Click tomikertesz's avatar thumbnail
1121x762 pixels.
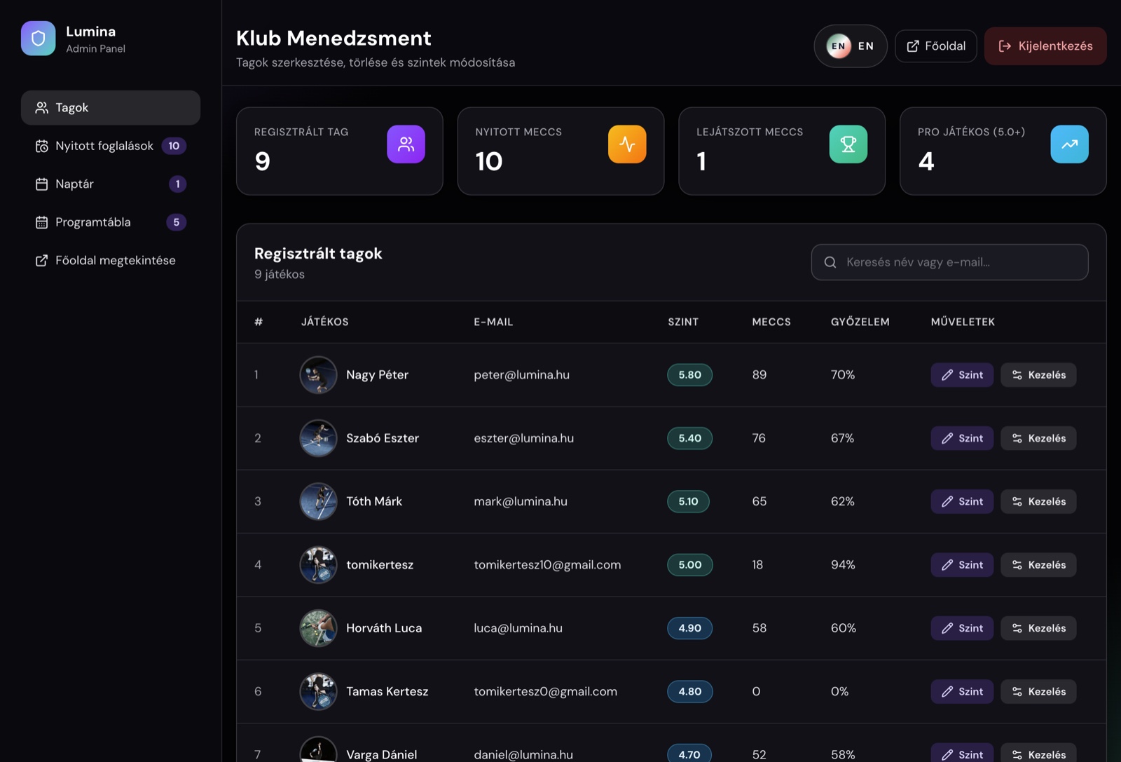coord(318,565)
